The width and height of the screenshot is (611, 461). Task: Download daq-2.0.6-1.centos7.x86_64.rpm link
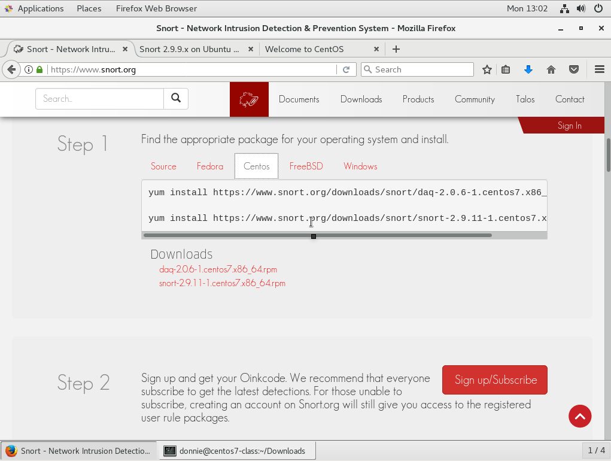click(x=218, y=269)
